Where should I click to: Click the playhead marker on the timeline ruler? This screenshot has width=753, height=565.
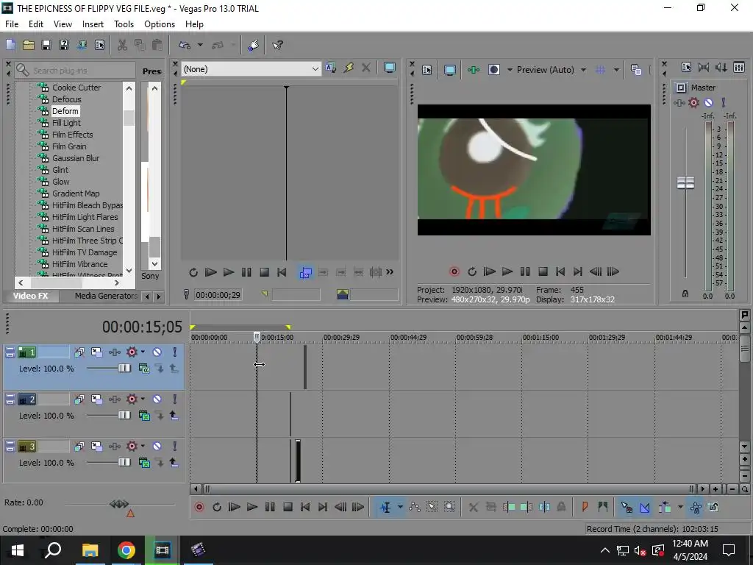(x=257, y=337)
